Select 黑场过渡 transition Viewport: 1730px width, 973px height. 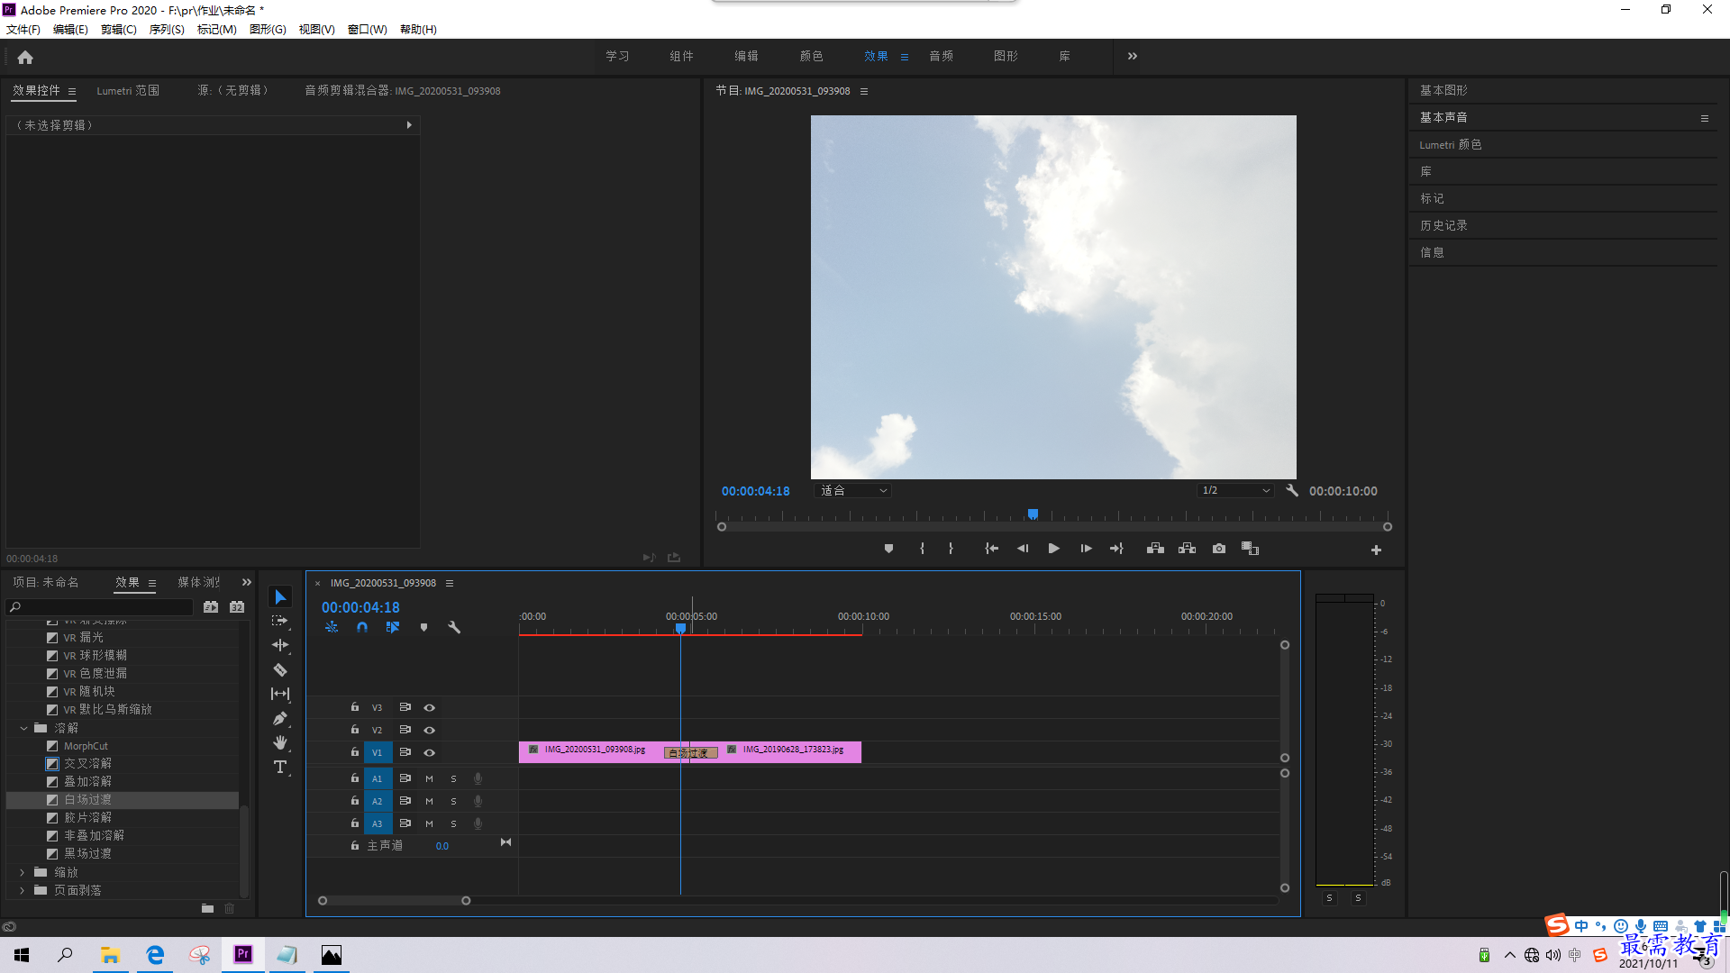88,854
